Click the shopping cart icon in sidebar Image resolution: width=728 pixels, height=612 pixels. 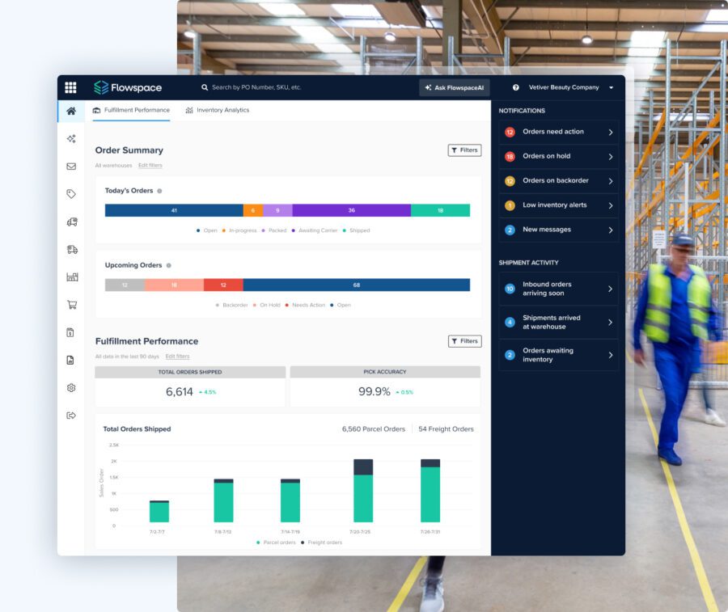pos(71,305)
